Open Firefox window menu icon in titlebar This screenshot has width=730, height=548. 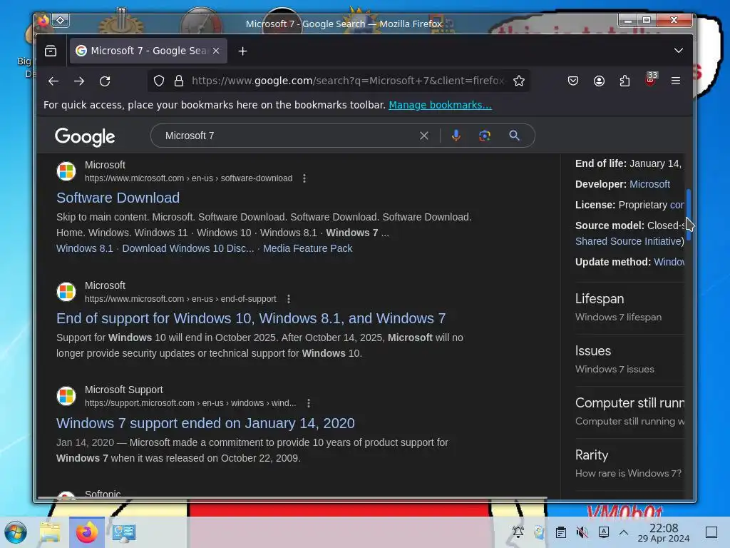(43, 21)
